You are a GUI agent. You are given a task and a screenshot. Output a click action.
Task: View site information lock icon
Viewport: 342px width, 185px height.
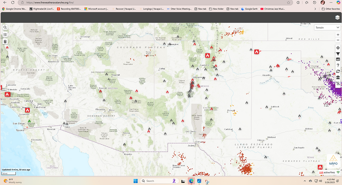22,2
